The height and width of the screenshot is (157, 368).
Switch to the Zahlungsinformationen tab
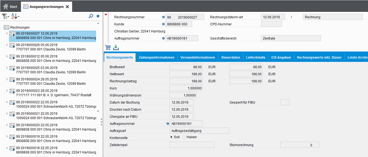(157, 58)
